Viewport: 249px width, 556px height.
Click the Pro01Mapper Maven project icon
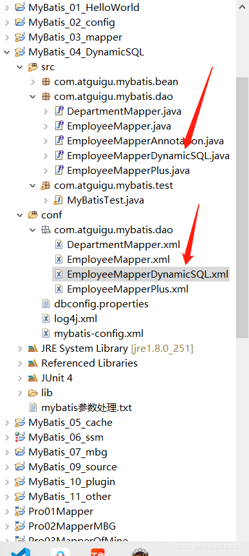click(20, 512)
